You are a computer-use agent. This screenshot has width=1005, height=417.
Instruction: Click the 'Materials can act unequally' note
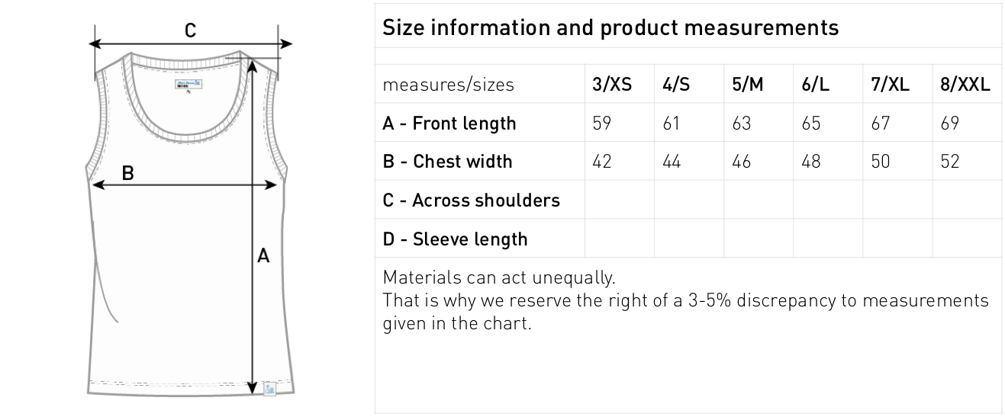click(x=498, y=277)
